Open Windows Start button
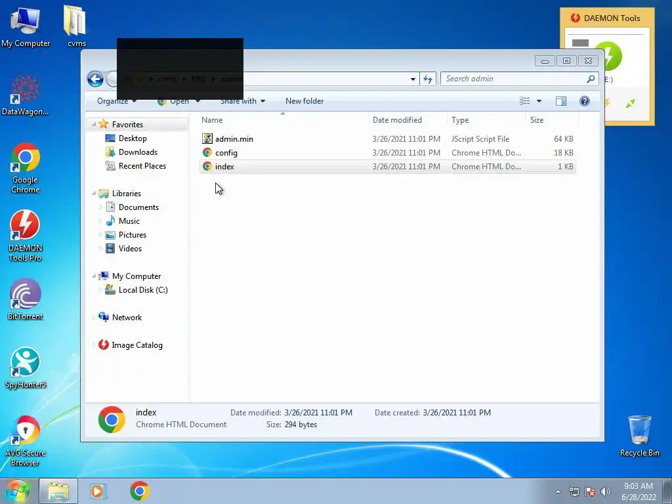Image resolution: width=672 pixels, height=504 pixels. (18, 491)
